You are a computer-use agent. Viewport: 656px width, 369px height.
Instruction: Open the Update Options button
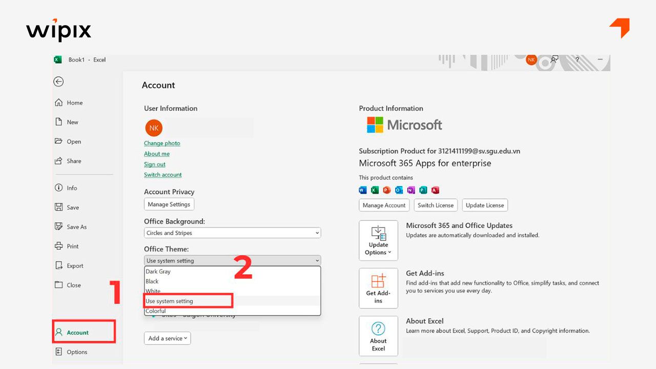[378, 240]
